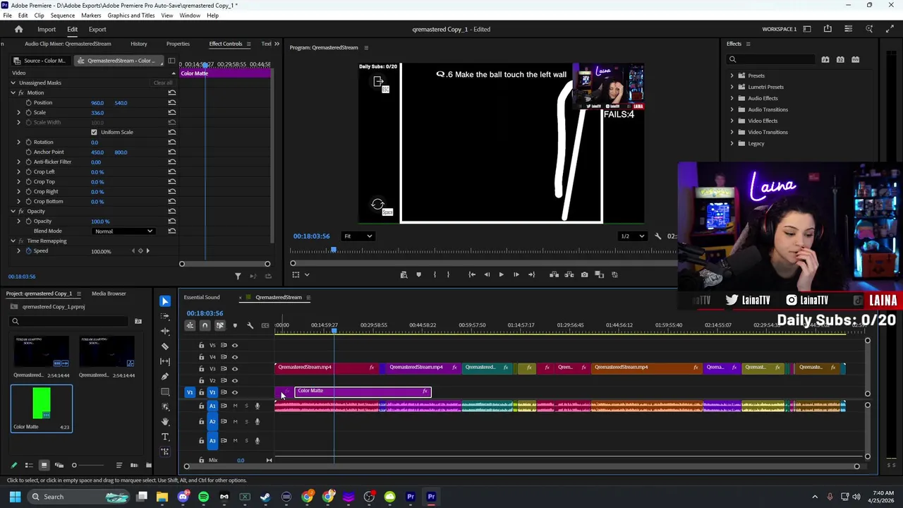Screen dimensions: 903x508
Task: Toggle linked selection button in timeline
Action: [x=219, y=325]
